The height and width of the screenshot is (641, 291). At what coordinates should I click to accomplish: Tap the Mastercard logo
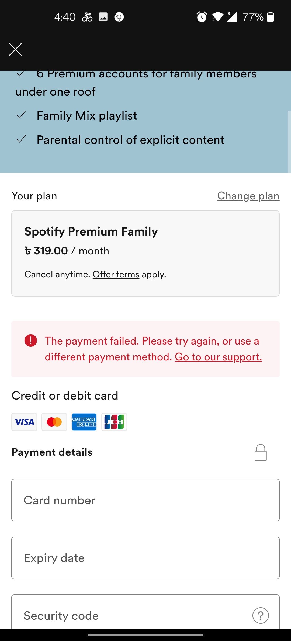54,422
